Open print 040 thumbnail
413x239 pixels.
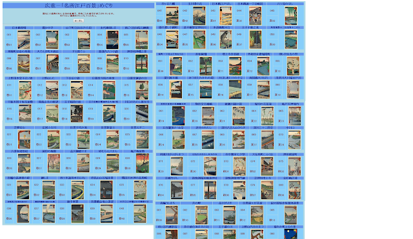(140, 214)
